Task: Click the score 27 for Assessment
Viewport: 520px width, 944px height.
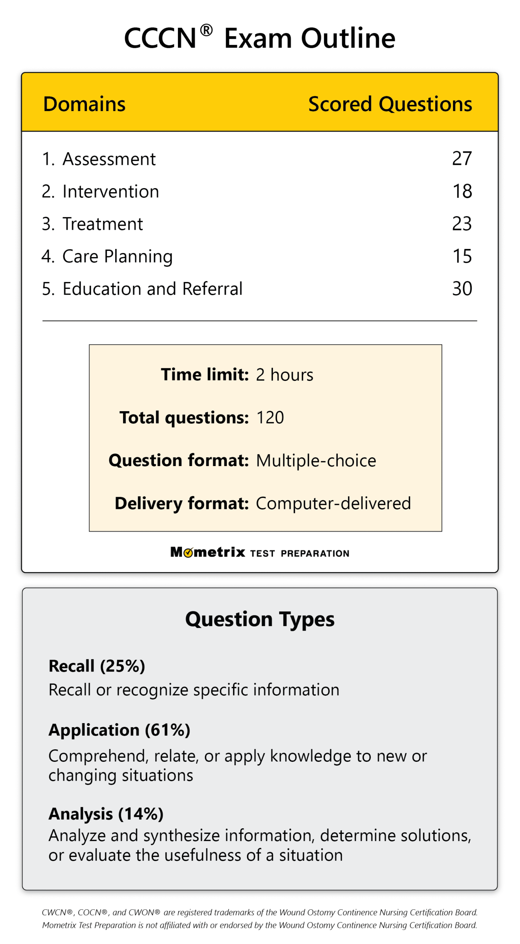Action: (x=462, y=159)
